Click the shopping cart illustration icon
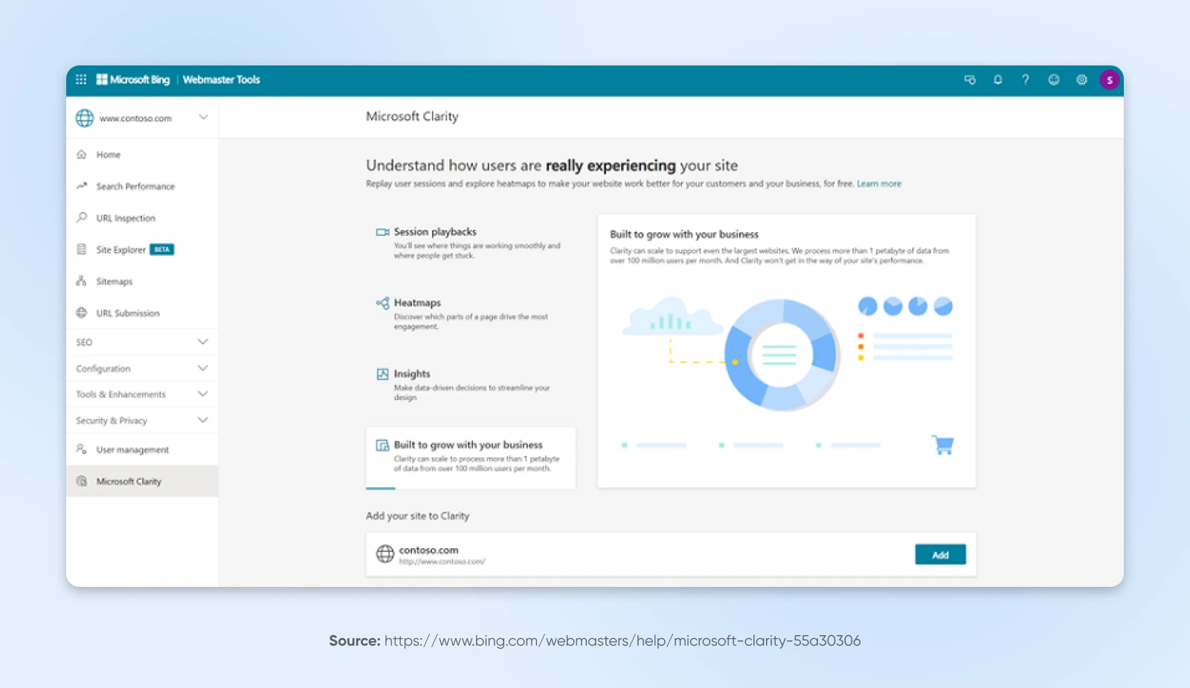The image size is (1190, 688). [x=943, y=445]
